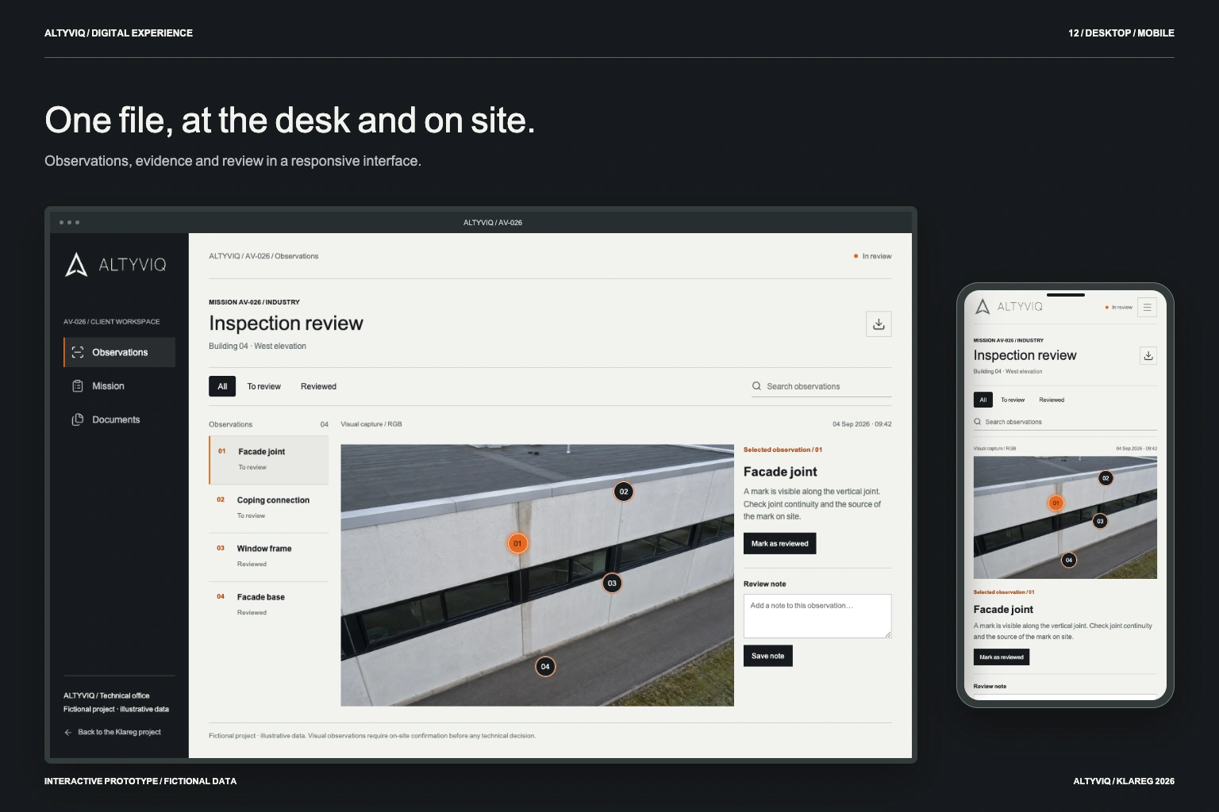Click the desktop breadcrumb ALTYVIQ / AV-026 / Observations
Image resolution: width=1219 pixels, height=812 pixels.
pos(263,256)
